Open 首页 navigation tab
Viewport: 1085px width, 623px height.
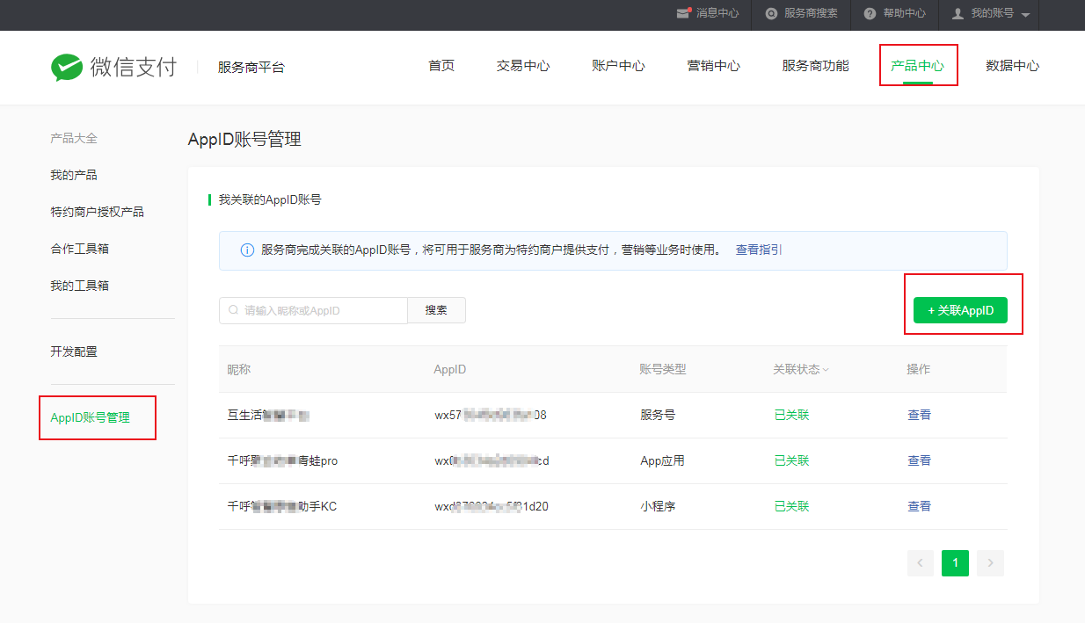tap(441, 66)
